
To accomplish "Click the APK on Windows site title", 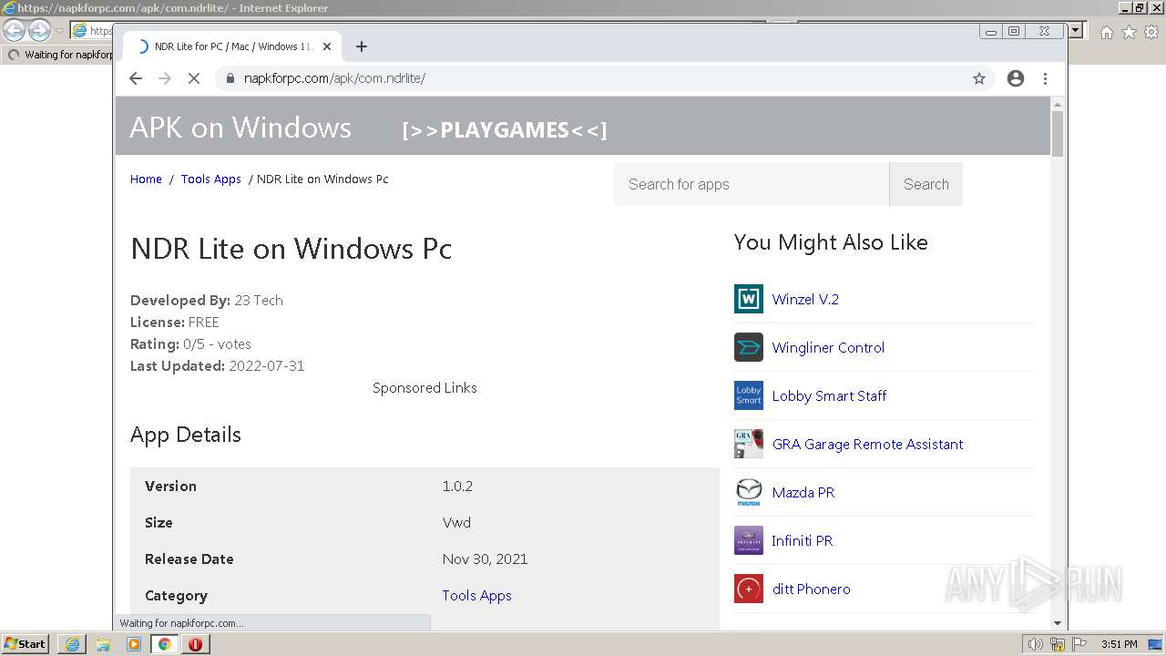I will [x=240, y=127].
